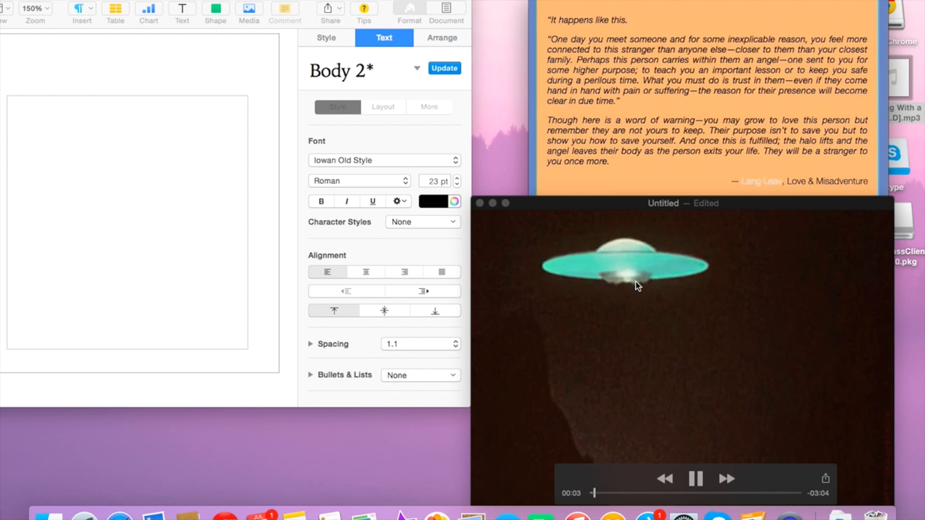Expand the Spacing section triangle
Viewport: 925px width, 520px height.
(x=311, y=344)
